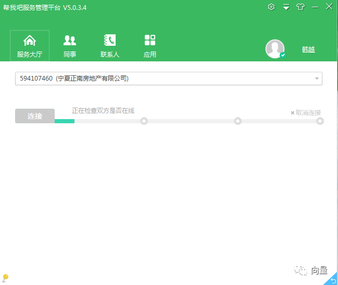Click the user avatar picture
The image size is (338, 285).
pyautogui.click(x=274, y=49)
